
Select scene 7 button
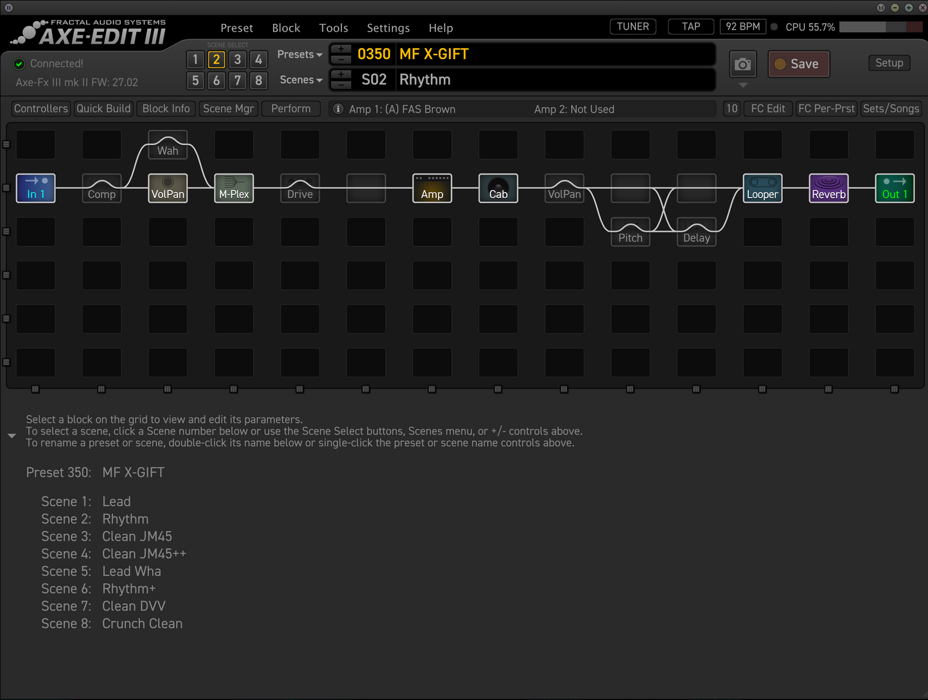pos(238,80)
